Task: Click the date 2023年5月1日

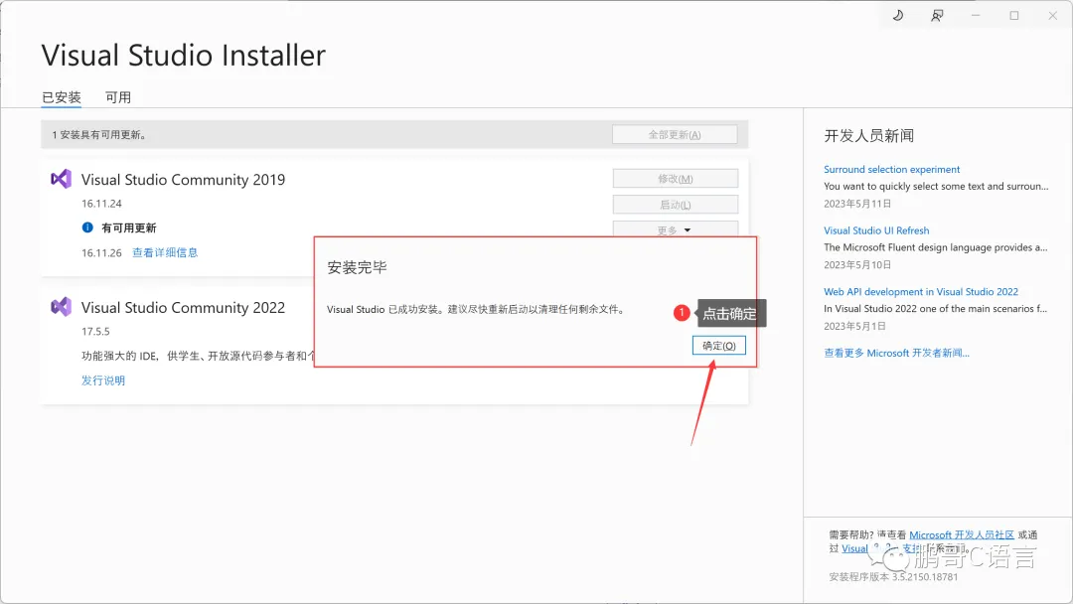Action: (854, 326)
